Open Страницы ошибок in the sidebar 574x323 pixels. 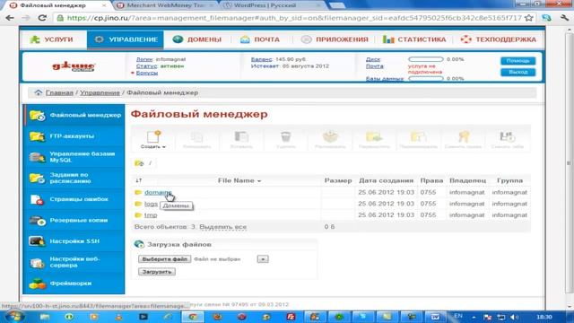(x=74, y=199)
